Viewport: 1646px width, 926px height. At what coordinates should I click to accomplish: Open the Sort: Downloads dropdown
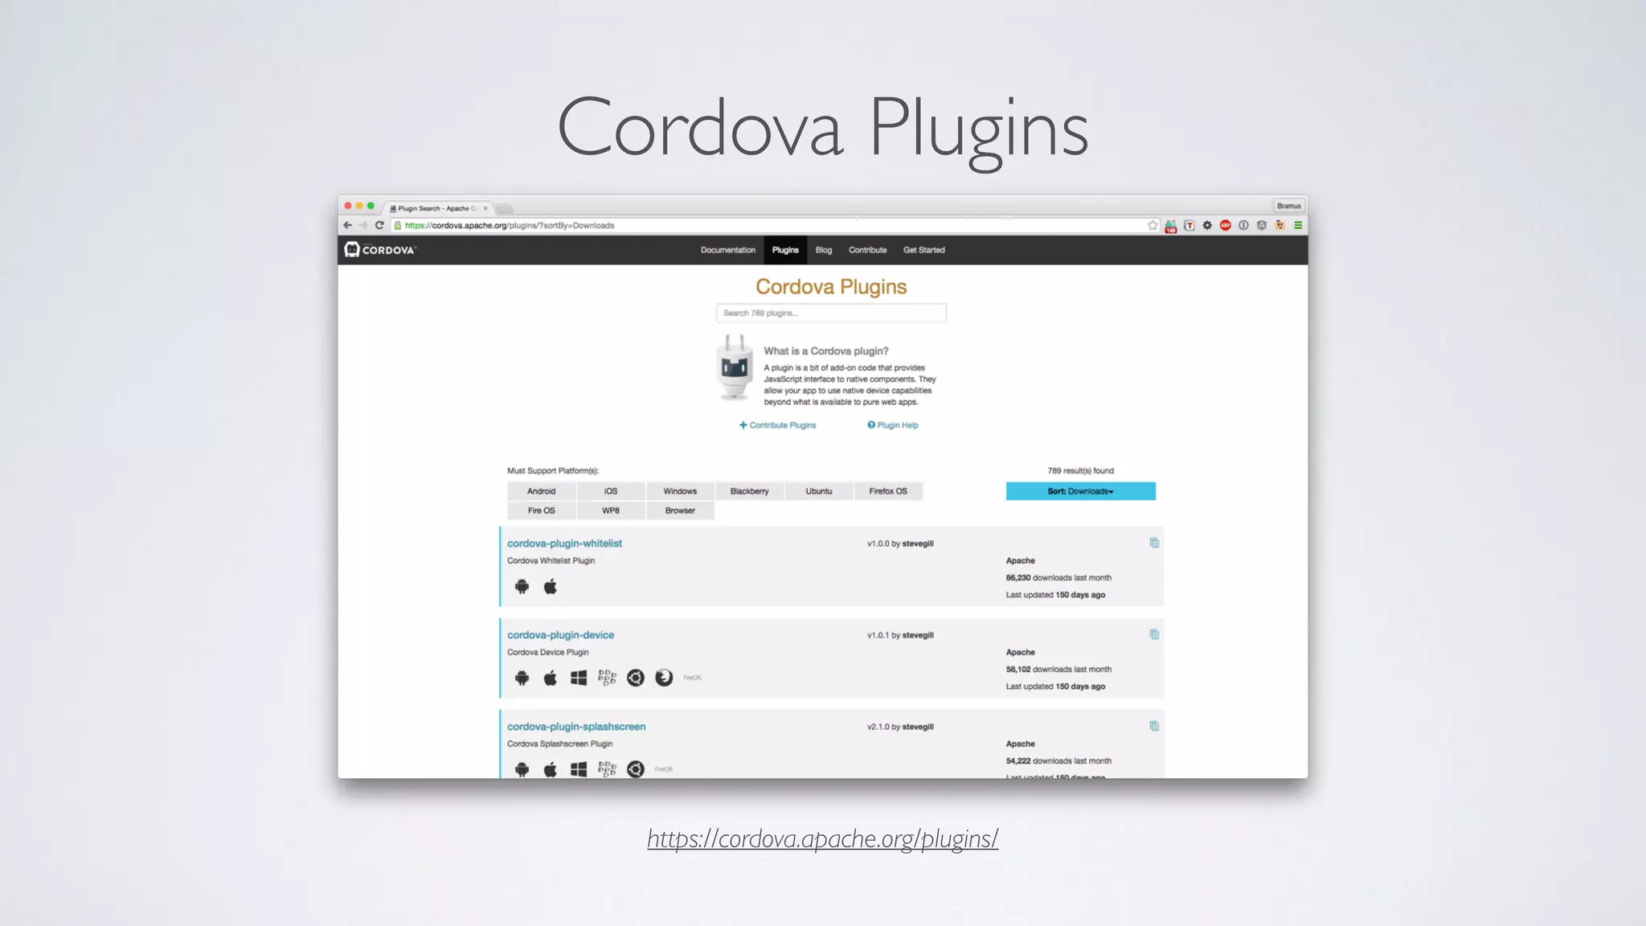click(1080, 491)
